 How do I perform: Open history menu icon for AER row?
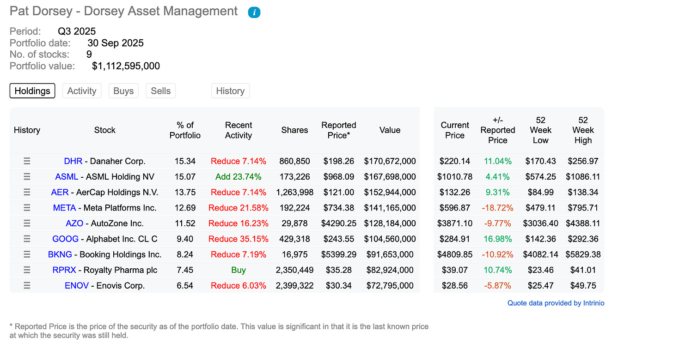tap(27, 192)
